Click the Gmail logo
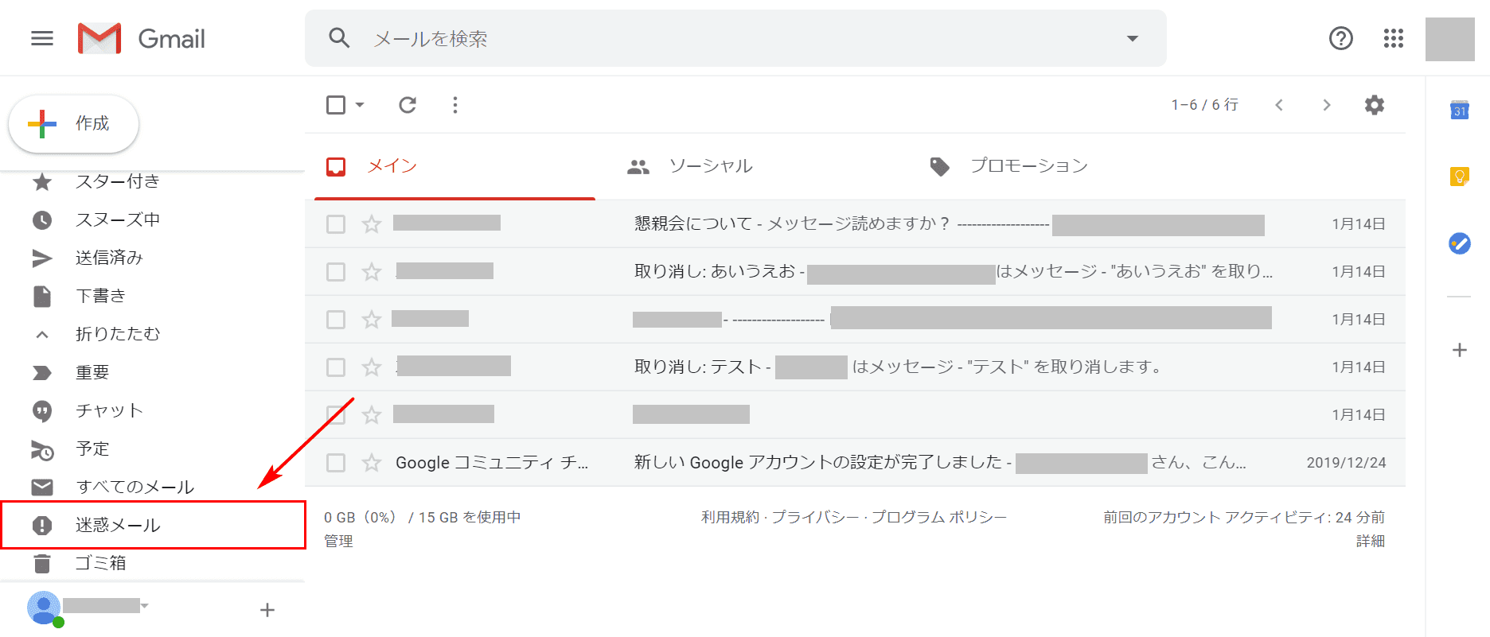The height and width of the screenshot is (637, 1490). 142,38
